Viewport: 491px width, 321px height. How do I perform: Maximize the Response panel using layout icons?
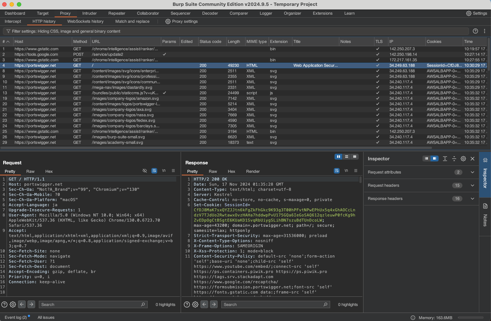(x=354, y=156)
